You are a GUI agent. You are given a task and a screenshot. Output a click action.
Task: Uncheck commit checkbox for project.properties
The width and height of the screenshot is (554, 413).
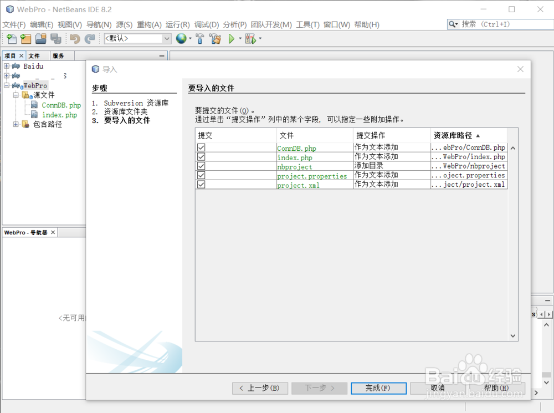[201, 175]
